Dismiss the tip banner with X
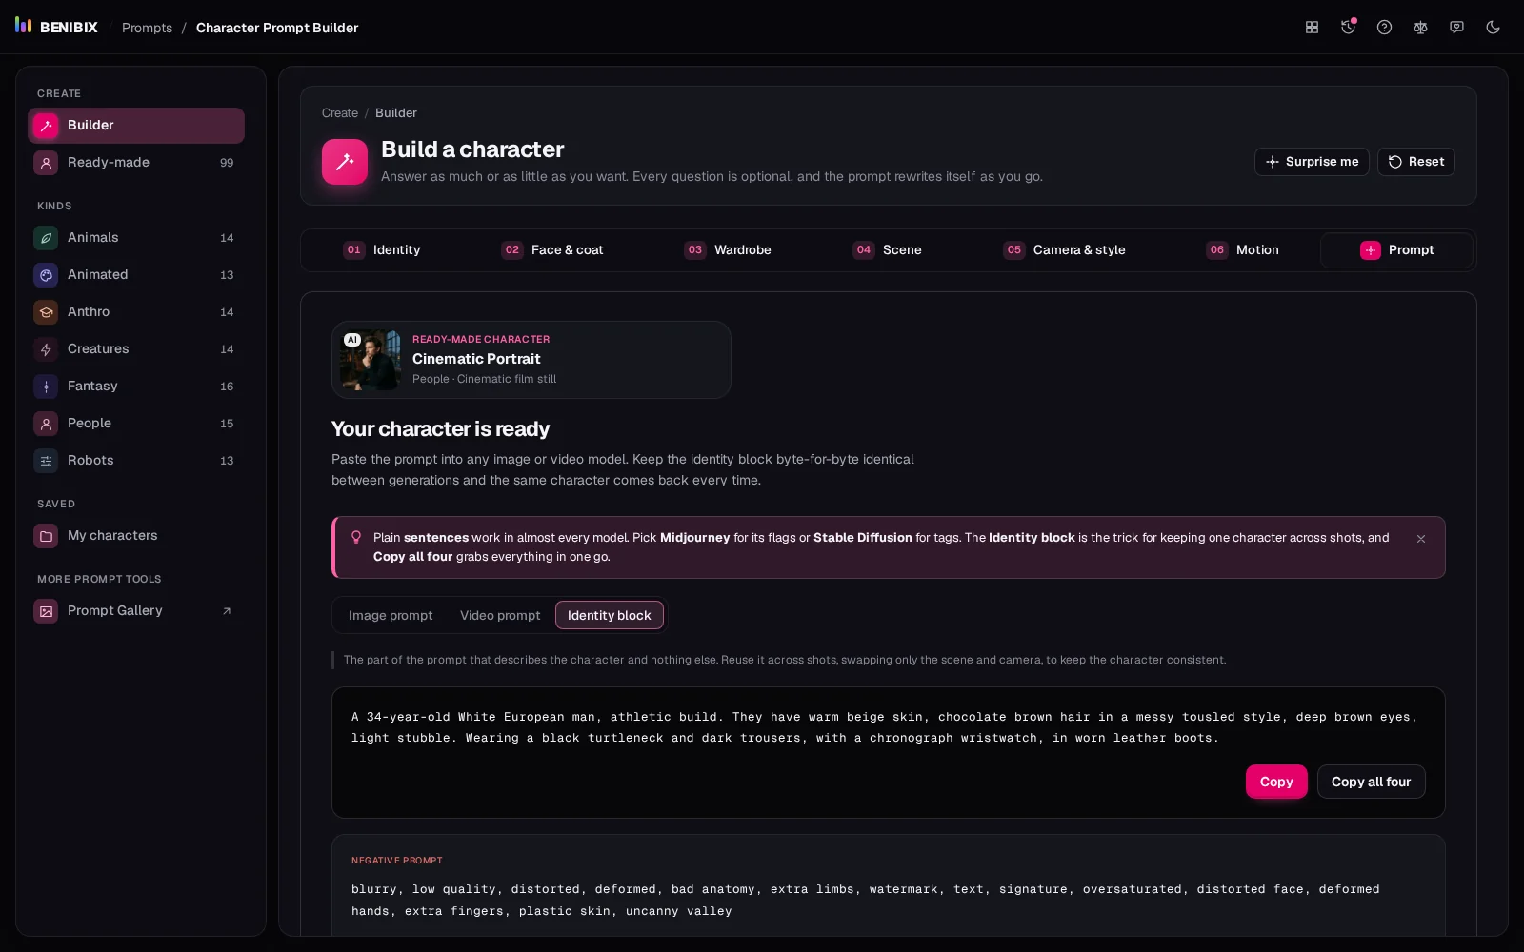 coord(1421,539)
